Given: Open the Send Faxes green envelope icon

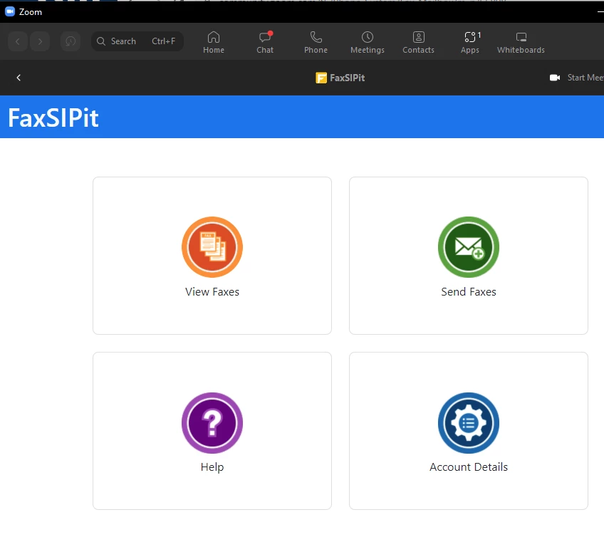Looking at the screenshot, I should coord(469,247).
